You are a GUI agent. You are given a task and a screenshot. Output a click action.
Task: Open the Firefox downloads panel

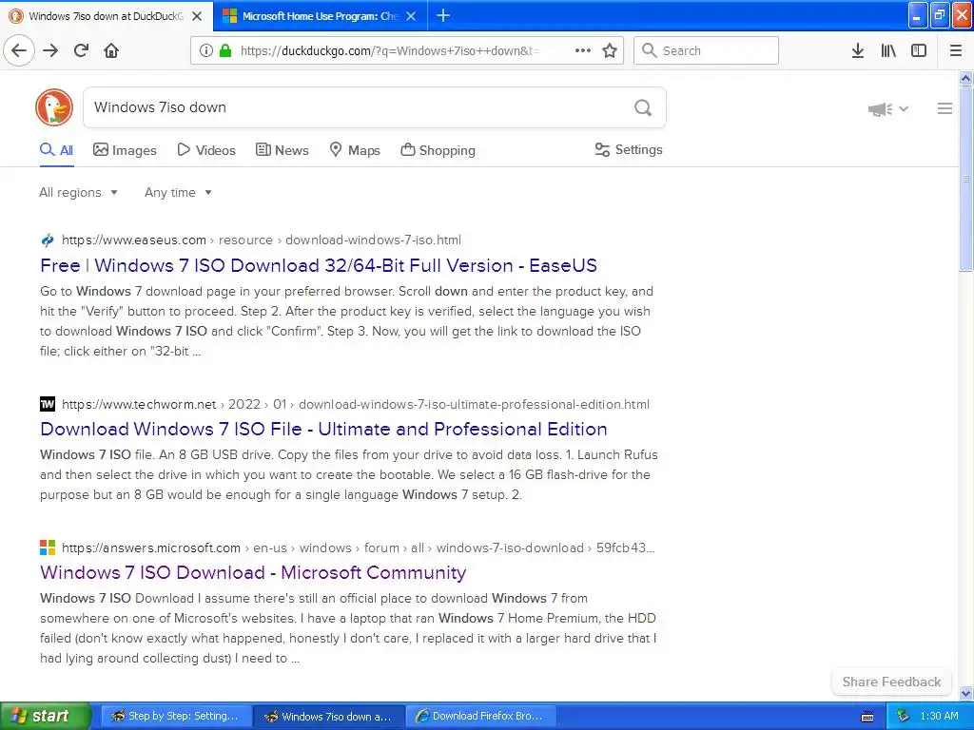click(858, 50)
